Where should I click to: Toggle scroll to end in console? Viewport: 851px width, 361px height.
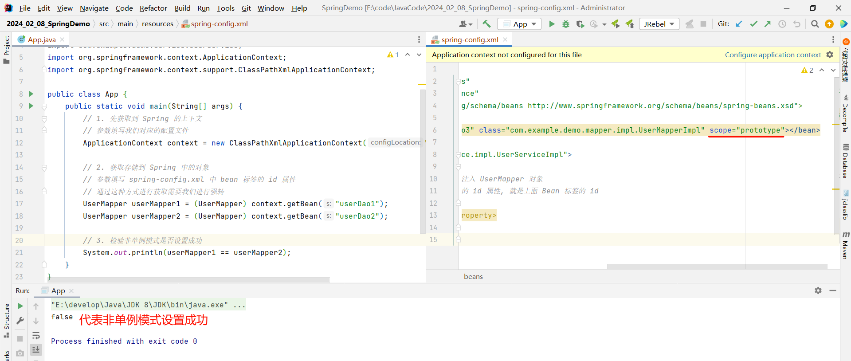tap(36, 350)
